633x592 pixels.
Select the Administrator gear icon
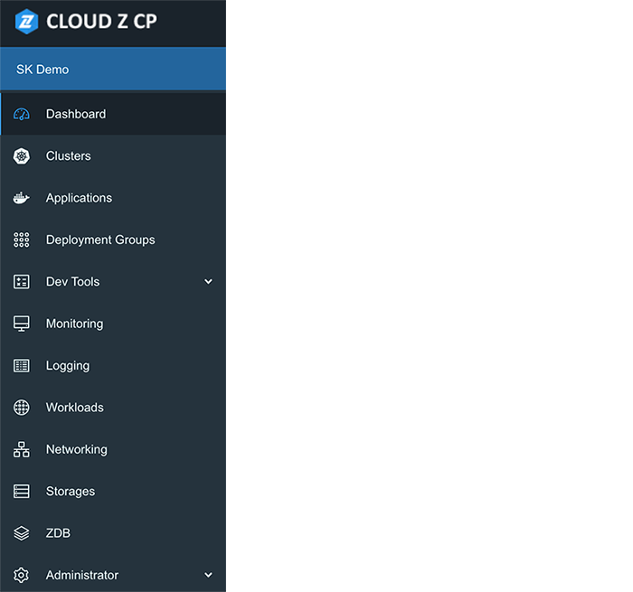22,575
